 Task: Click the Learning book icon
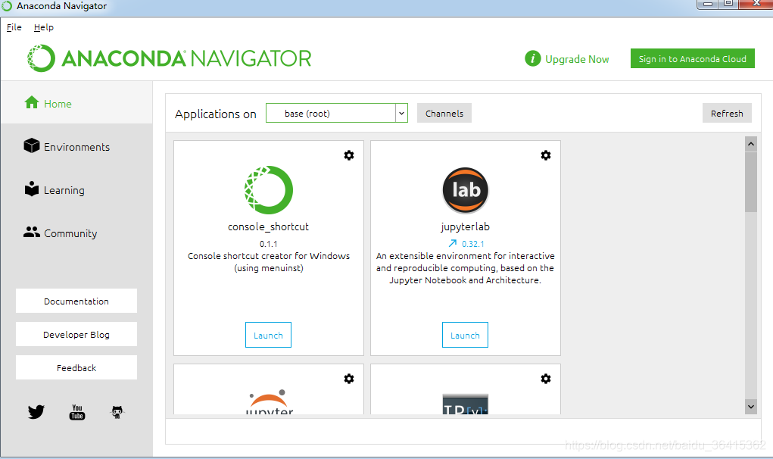[32, 189]
